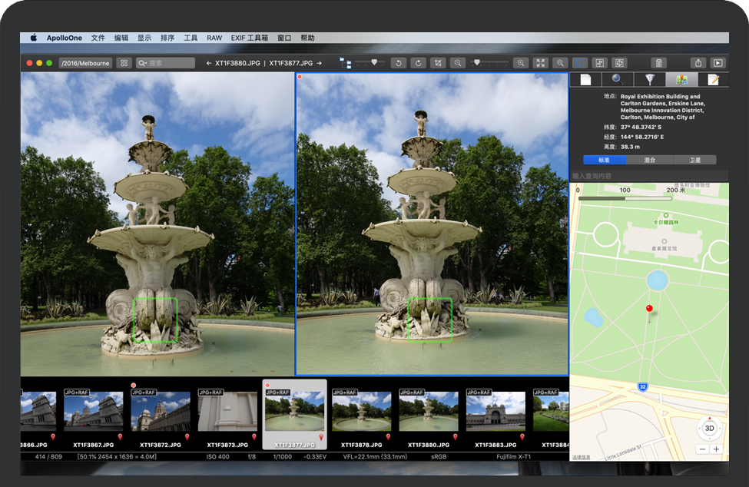Switch map to 混合 hybrid mode
This screenshot has width=749, height=487.
click(x=648, y=160)
